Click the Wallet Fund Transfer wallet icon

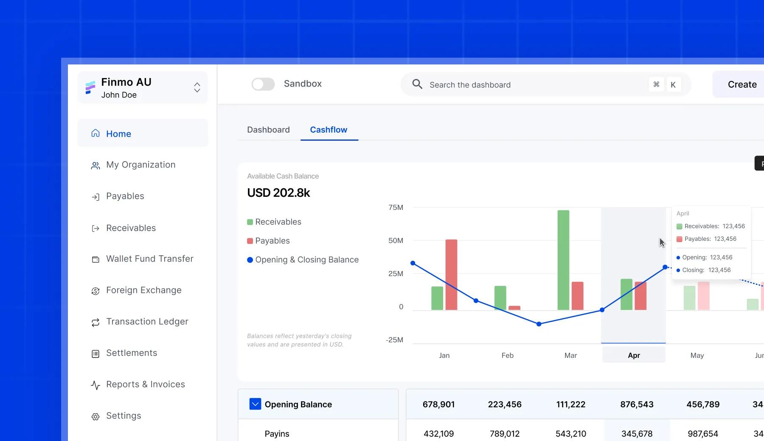(95, 260)
